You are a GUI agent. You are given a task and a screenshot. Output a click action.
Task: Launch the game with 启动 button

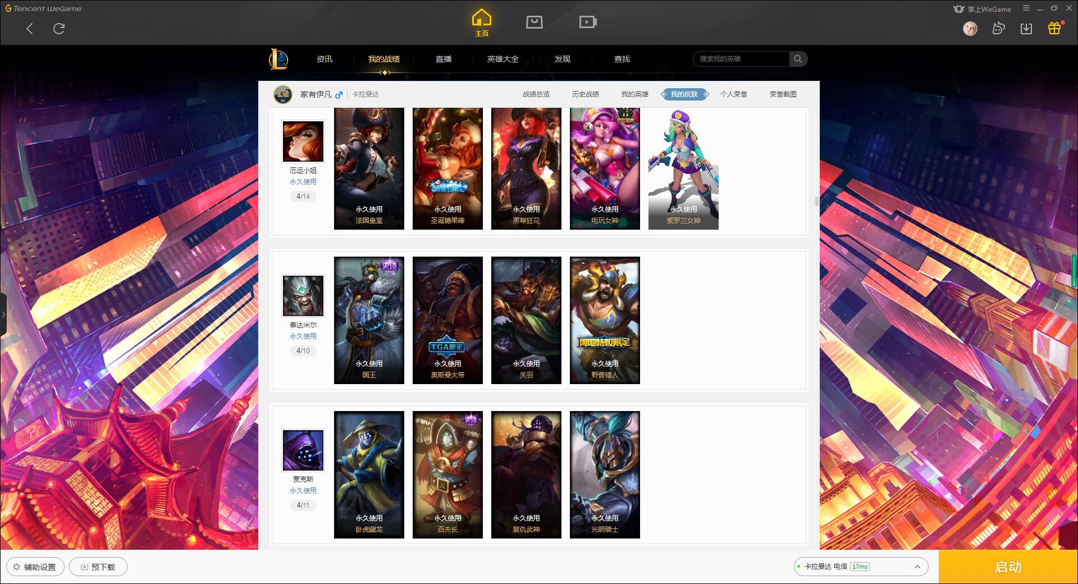click(x=1008, y=567)
